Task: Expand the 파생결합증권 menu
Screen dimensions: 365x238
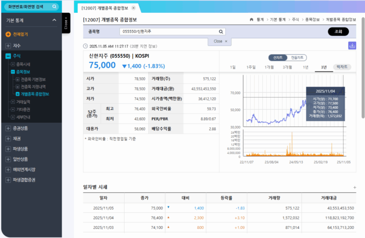Action: [x=8, y=180]
